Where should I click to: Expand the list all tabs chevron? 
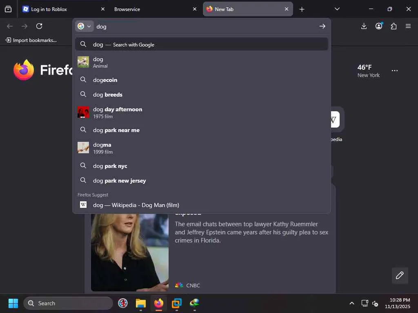(x=337, y=9)
